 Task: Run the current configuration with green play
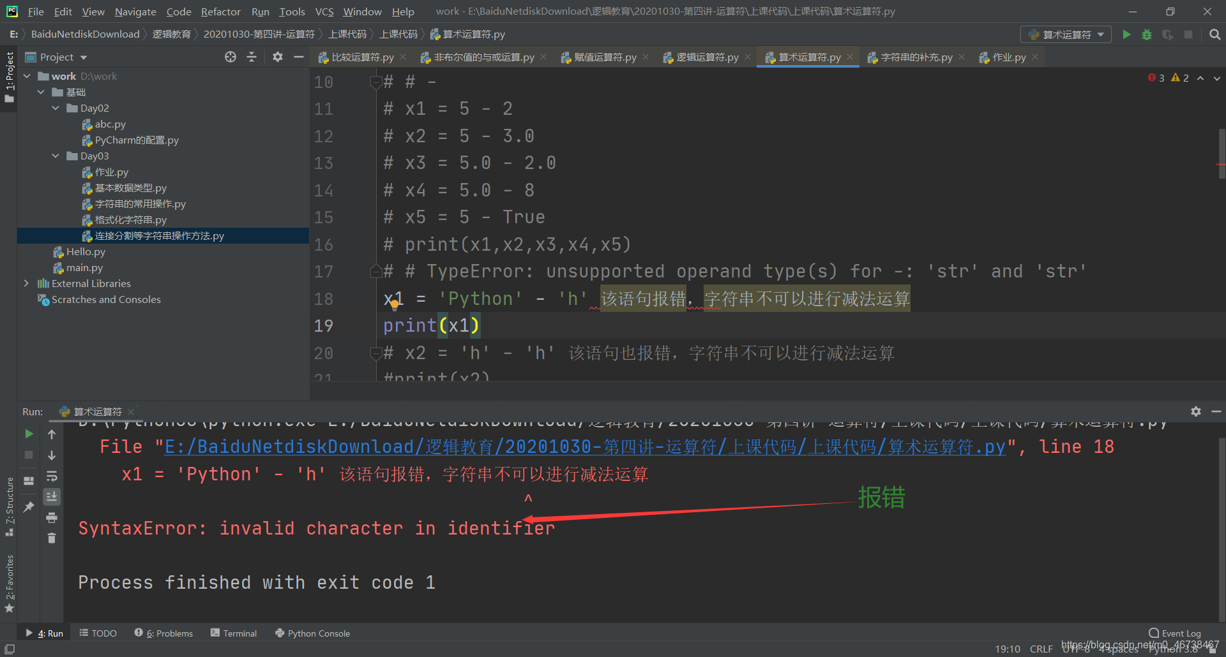[1127, 34]
